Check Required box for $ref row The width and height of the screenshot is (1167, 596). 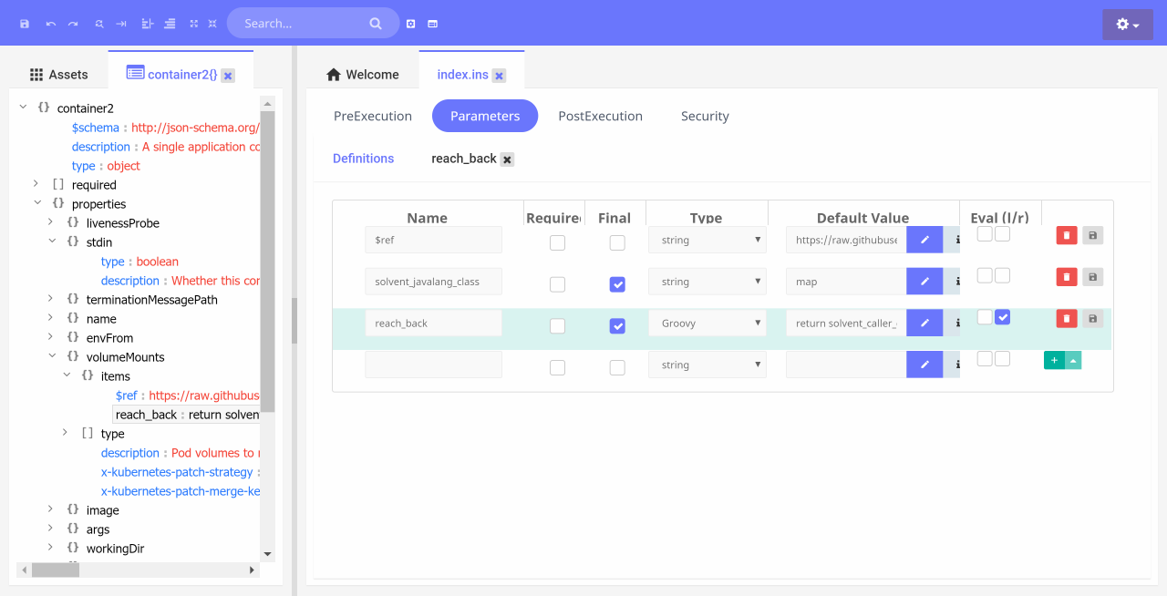click(x=557, y=243)
